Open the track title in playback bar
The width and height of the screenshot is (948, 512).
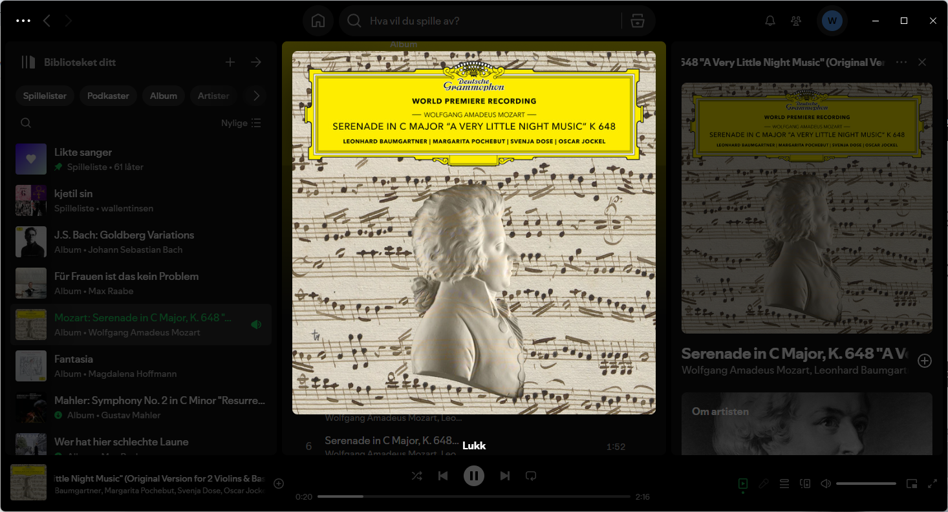[160, 478]
